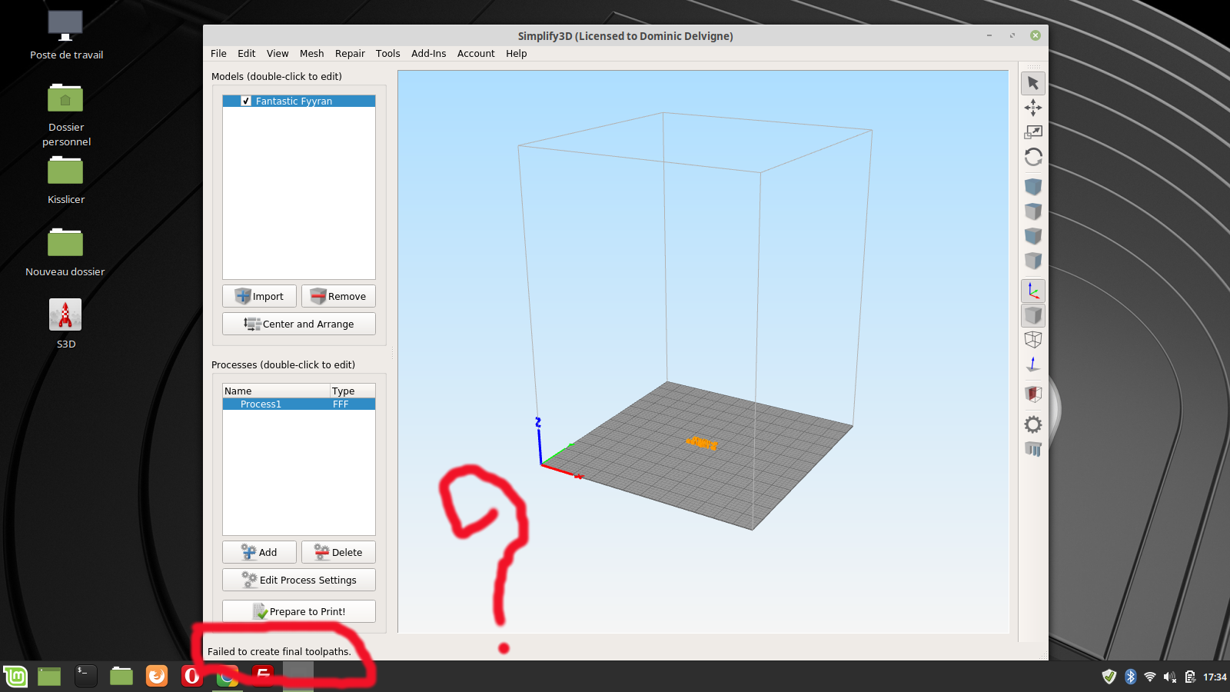Open the Mesh menu
The width and height of the screenshot is (1230, 692).
[x=311, y=54]
